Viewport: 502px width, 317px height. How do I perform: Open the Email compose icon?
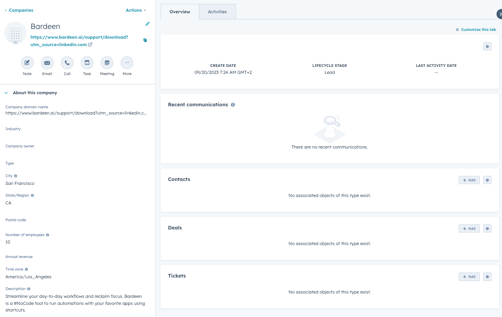click(x=47, y=63)
